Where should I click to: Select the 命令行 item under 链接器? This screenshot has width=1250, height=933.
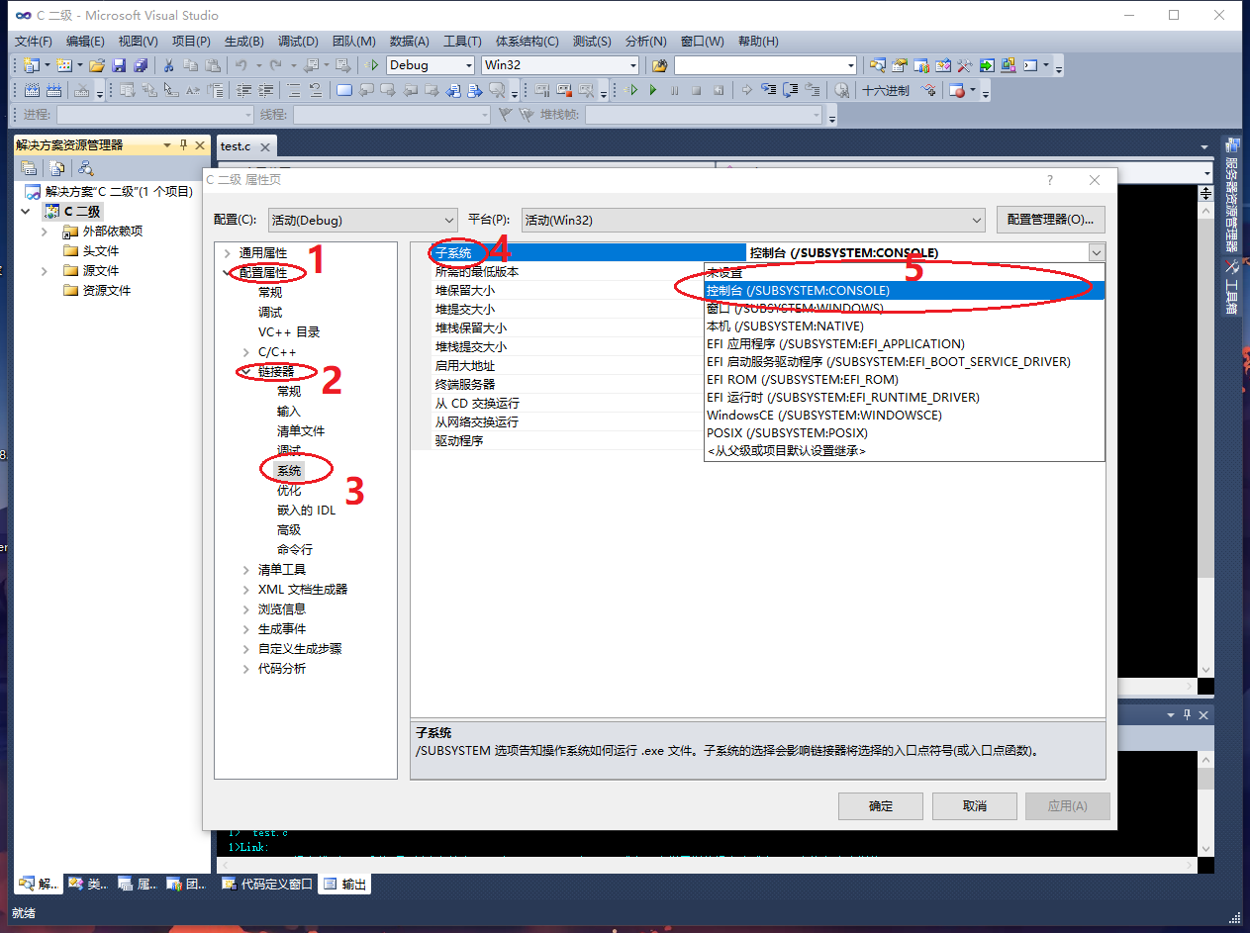click(x=295, y=550)
